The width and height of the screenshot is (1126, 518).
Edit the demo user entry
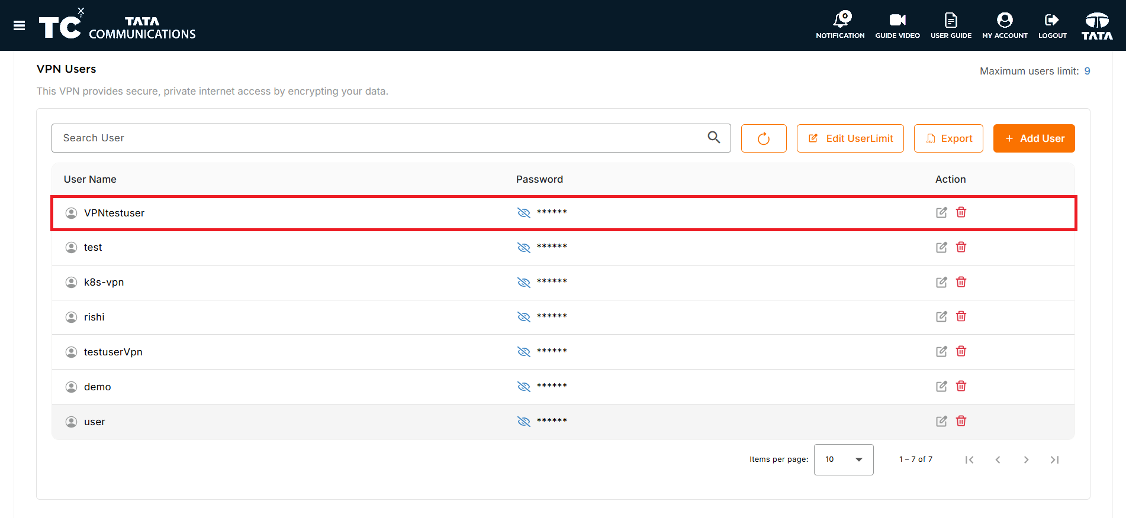[x=941, y=386]
